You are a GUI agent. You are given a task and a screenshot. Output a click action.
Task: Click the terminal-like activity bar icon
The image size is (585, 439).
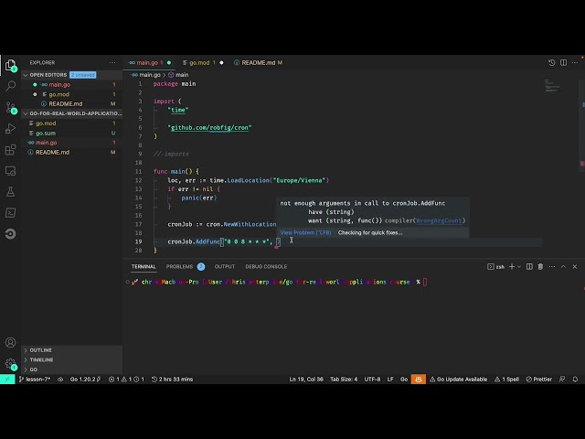[10, 213]
